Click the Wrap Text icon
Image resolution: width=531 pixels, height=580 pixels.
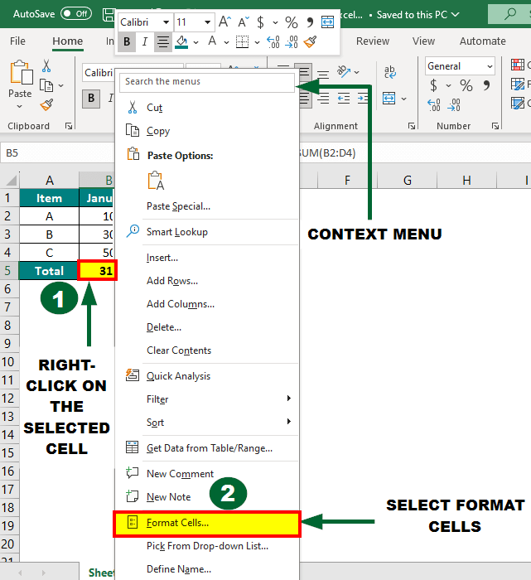[389, 72]
